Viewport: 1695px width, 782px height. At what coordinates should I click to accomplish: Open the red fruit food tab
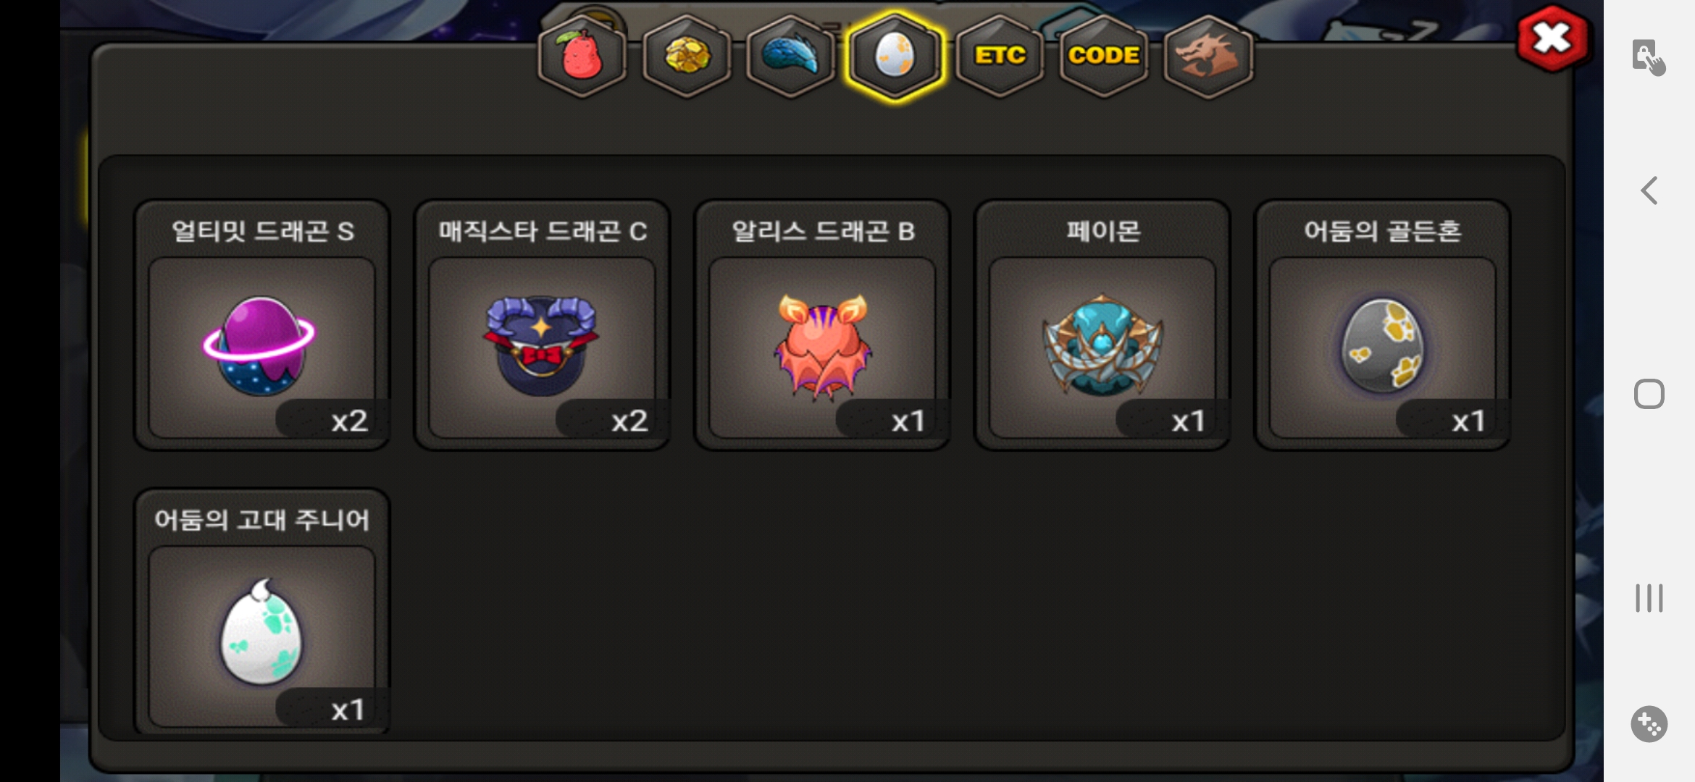pyautogui.click(x=582, y=56)
